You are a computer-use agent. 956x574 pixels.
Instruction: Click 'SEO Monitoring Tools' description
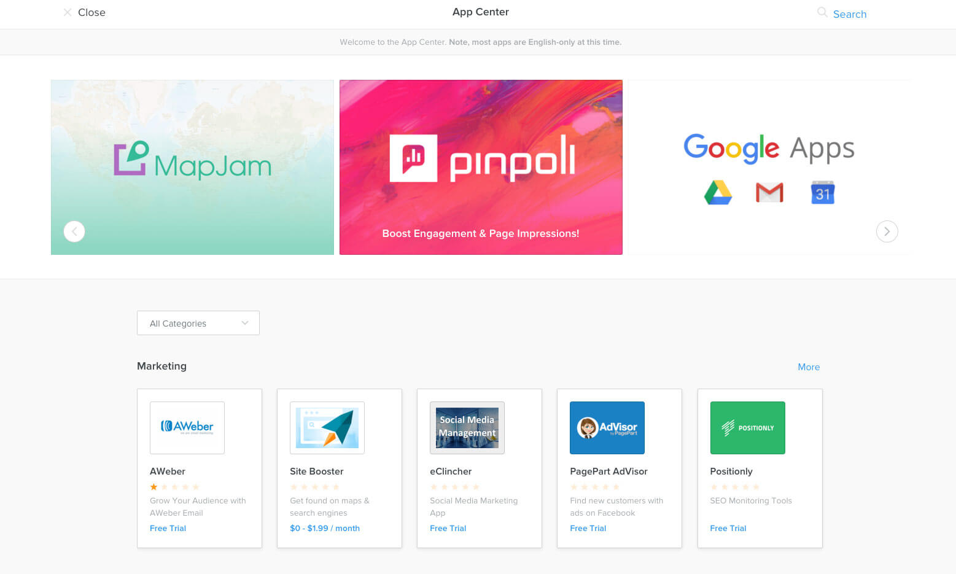tap(751, 500)
